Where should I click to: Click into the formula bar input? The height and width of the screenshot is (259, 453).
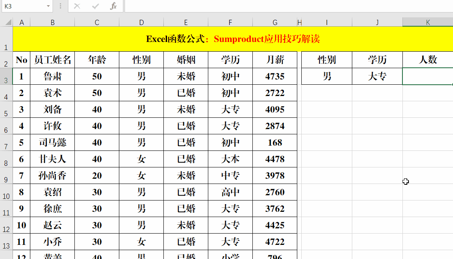289,6
